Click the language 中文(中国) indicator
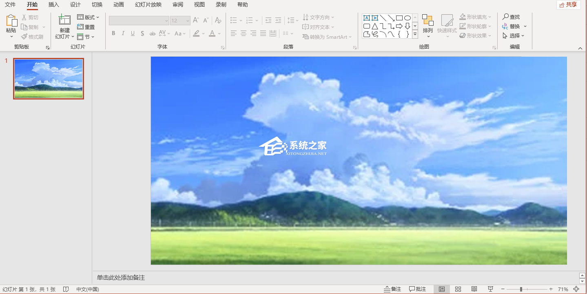The image size is (587, 294). (x=87, y=289)
